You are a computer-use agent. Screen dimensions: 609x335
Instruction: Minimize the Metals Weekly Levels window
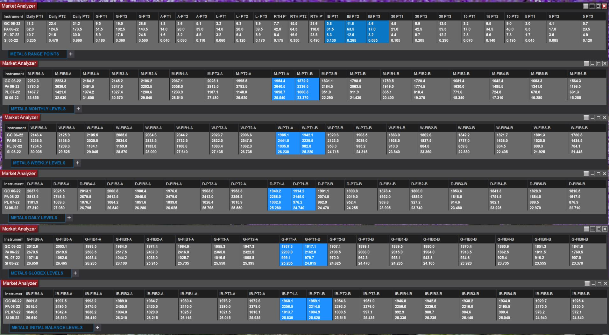tap(592, 118)
